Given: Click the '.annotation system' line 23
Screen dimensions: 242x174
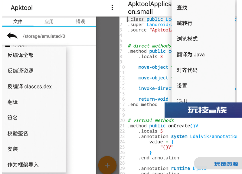Looking at the screenshot, I should [x=188, y=136].
